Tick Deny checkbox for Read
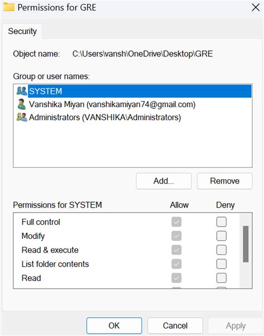The image size is (264, 336). (x=221, y=278)
